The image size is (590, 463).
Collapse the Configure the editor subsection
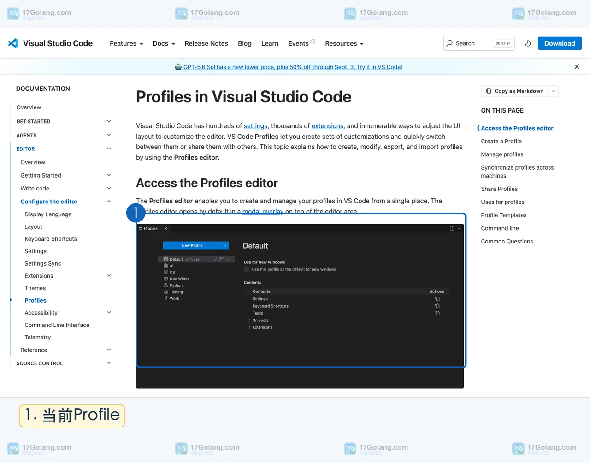pyautogui.click(x=109, y=202)
